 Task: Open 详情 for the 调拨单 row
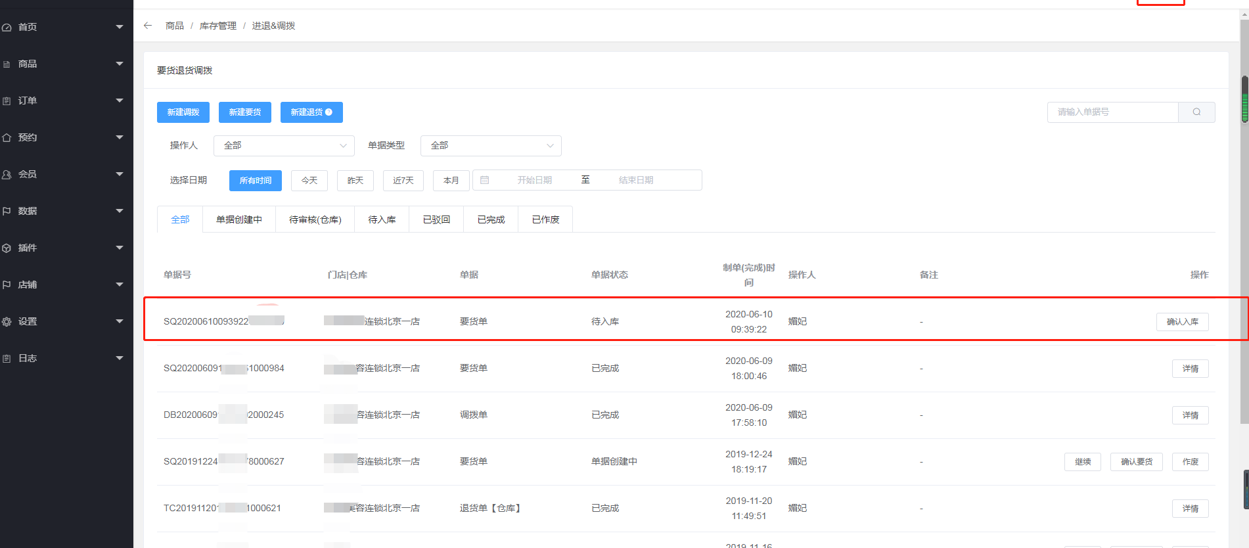pyautogui.click(x=1191, y=415)
